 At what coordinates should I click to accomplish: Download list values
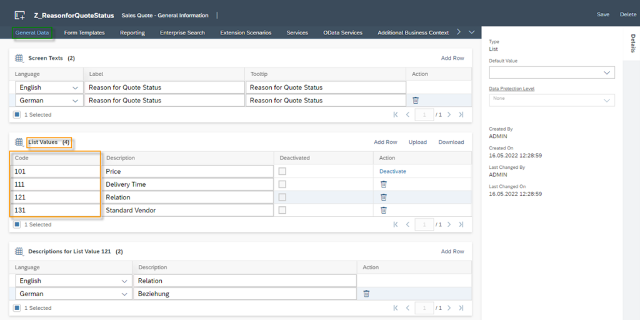pos(451,142)
